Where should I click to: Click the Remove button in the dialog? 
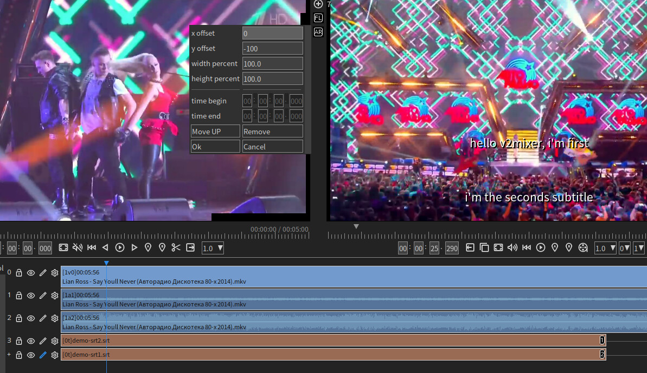(272, 131)
